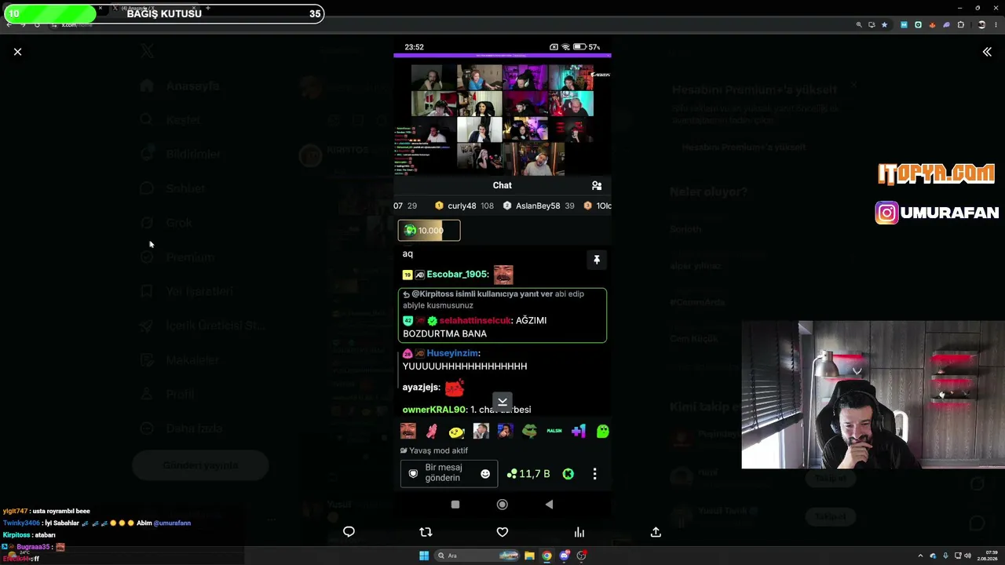
Task: Open the emoji picker smiley in message box
Action: point(485,474)
